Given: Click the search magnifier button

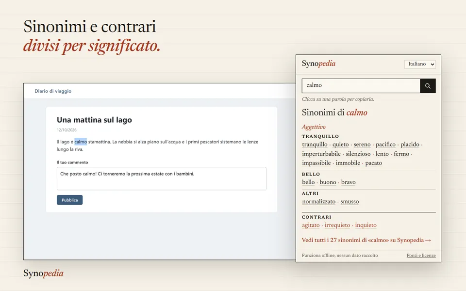Looking at the screenshot, I should 428,86.
